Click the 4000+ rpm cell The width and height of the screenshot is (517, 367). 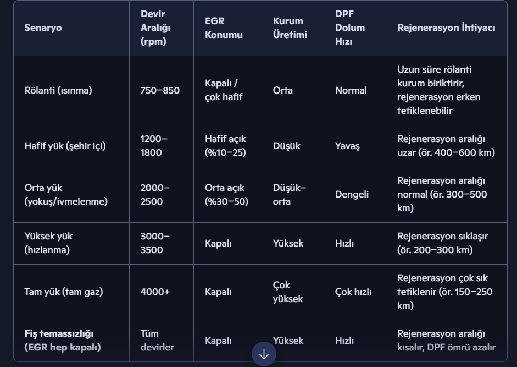[x=155, y=292]
